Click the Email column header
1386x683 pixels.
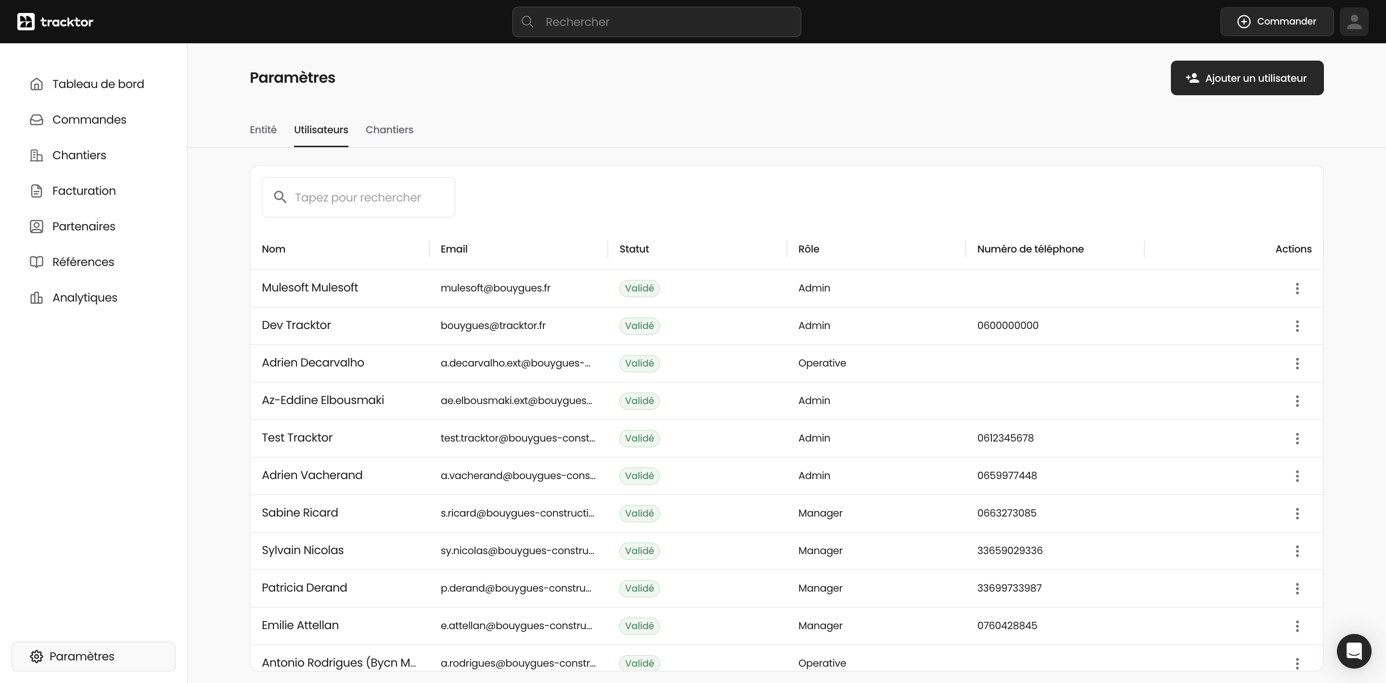coord(453,249)
